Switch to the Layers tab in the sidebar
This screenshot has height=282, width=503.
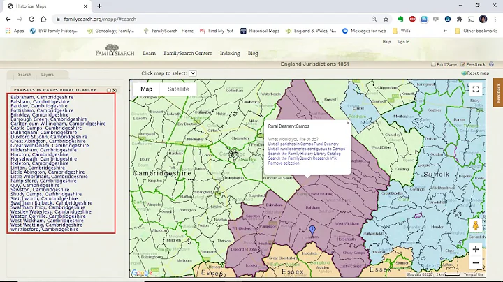(x=48, y=75)
